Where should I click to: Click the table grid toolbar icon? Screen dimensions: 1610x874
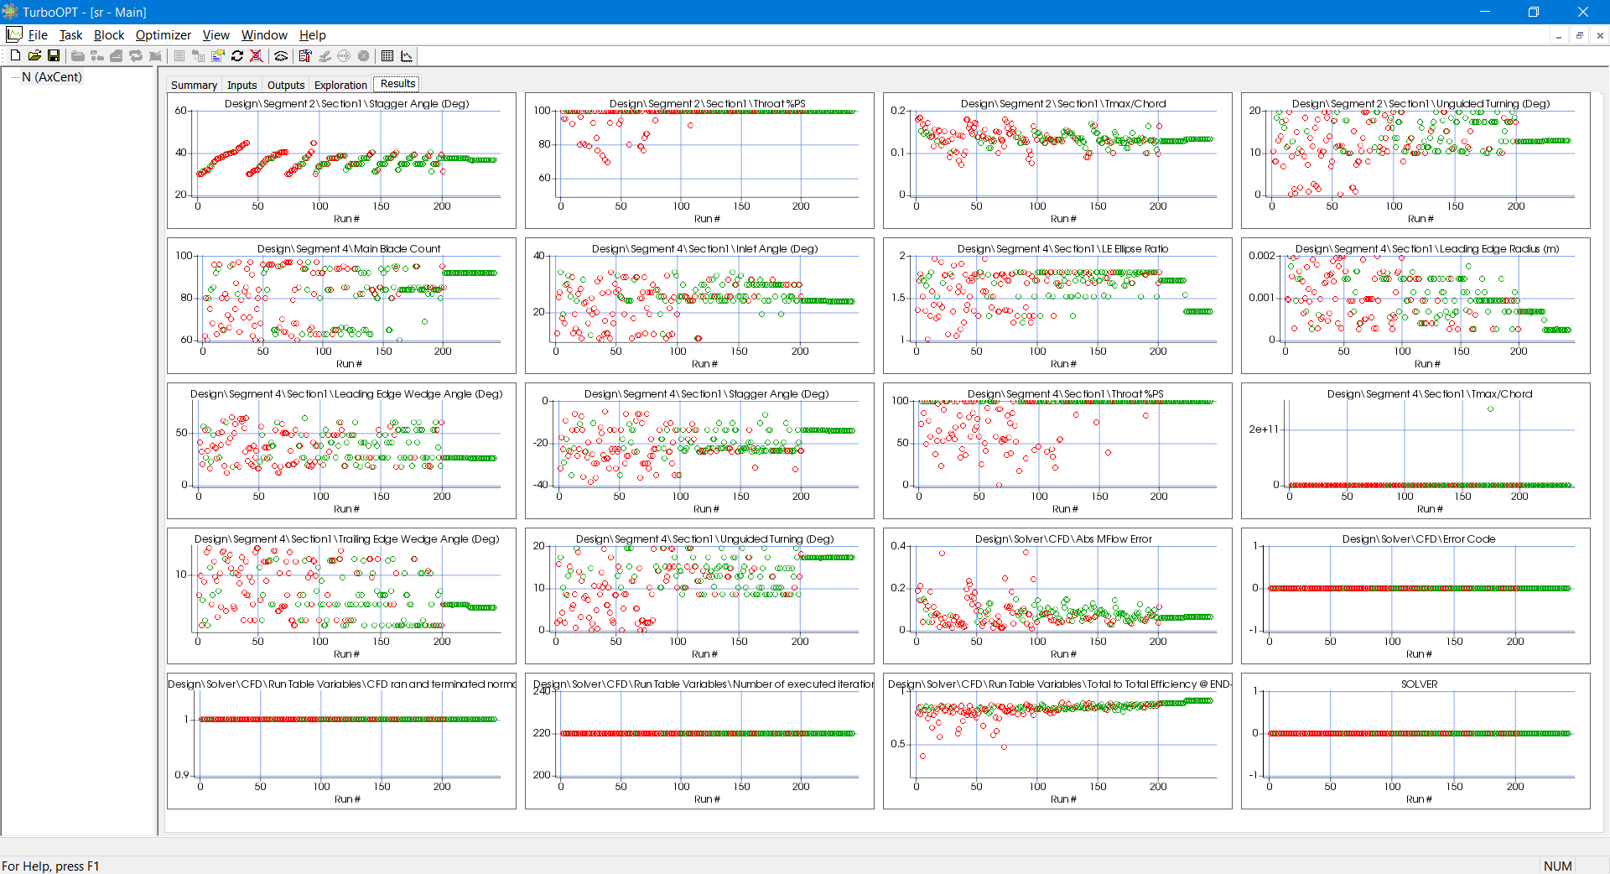(387, 56)
